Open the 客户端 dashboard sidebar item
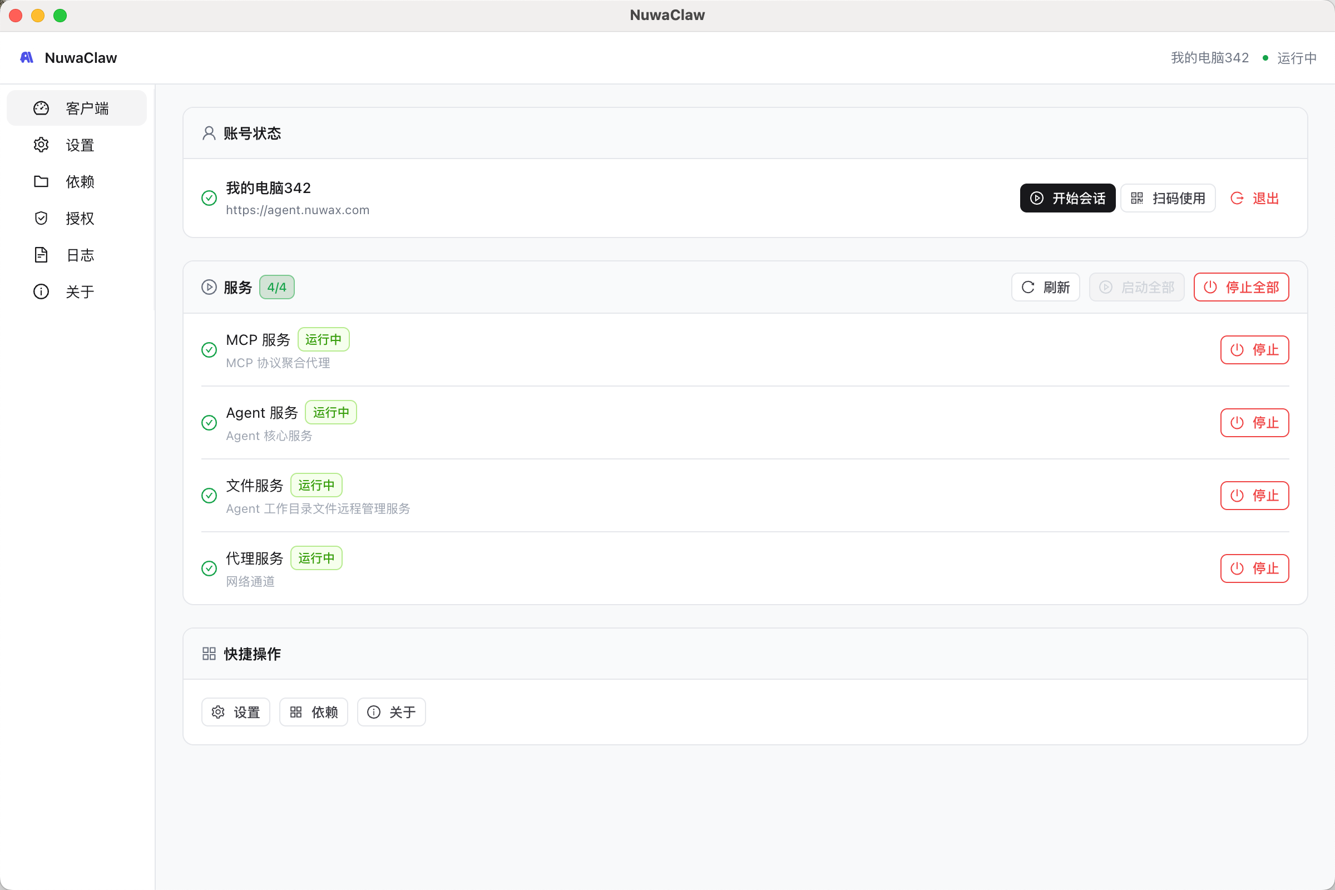This screenshot has height=890, width=1335. click(77, 108)
